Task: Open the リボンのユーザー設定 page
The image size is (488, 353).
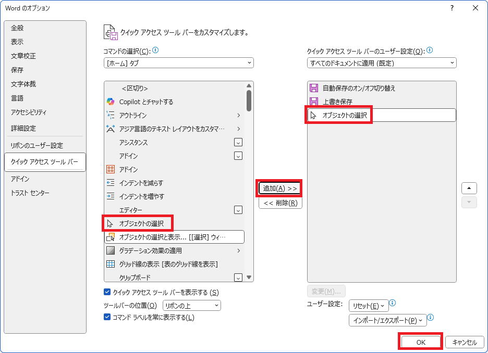Action: pyautogui.click(x=35, y=145)
